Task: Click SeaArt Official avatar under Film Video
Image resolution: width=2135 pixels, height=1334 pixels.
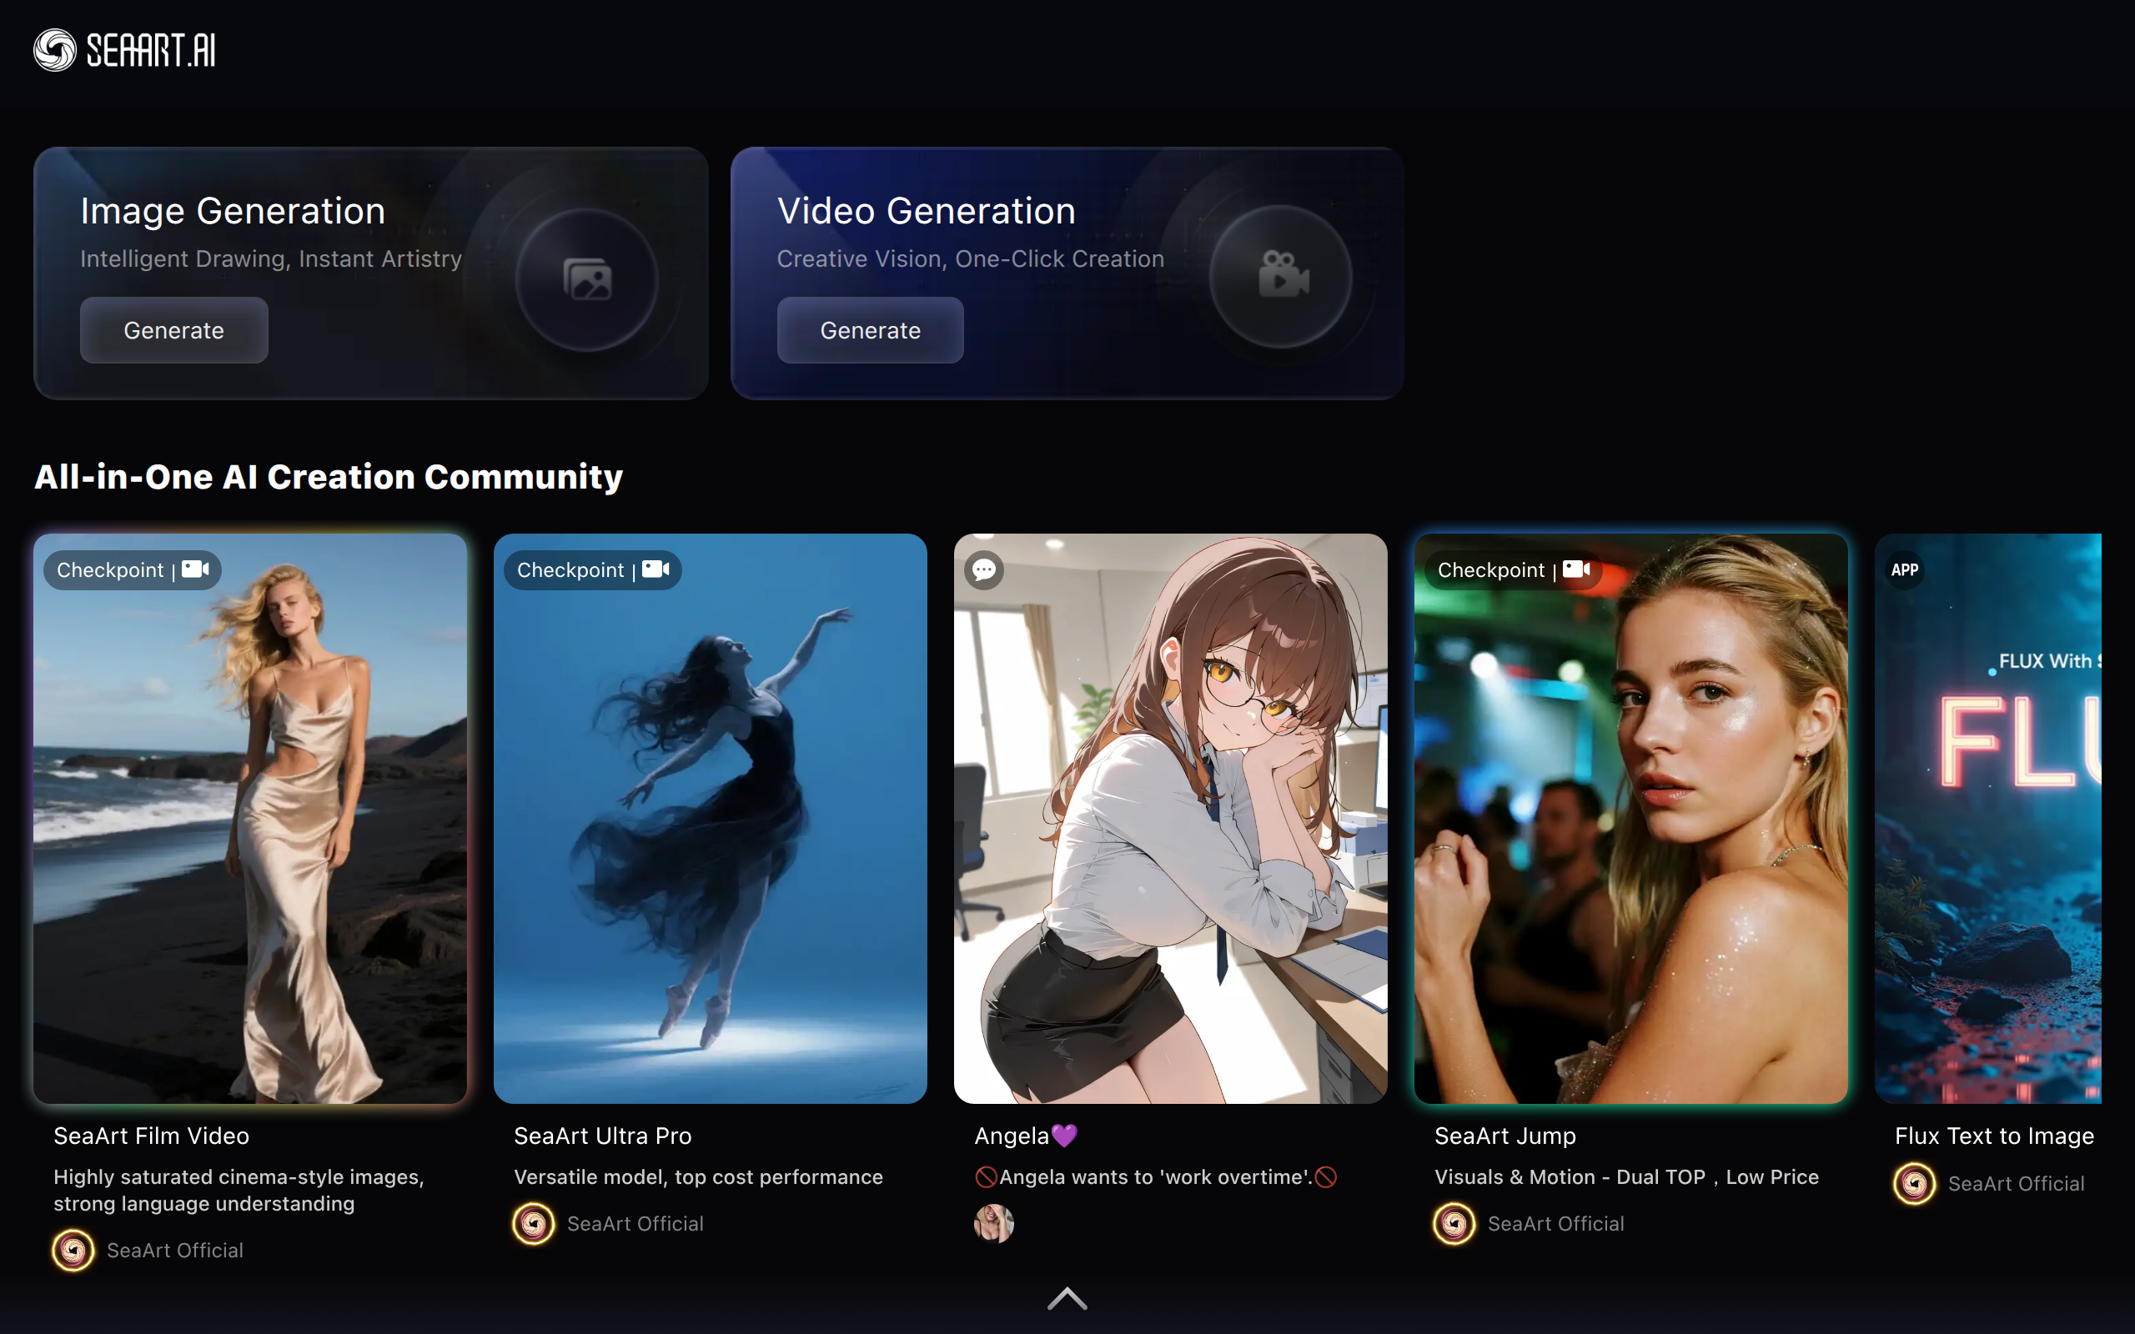Action: click(x=73, y=1249)
